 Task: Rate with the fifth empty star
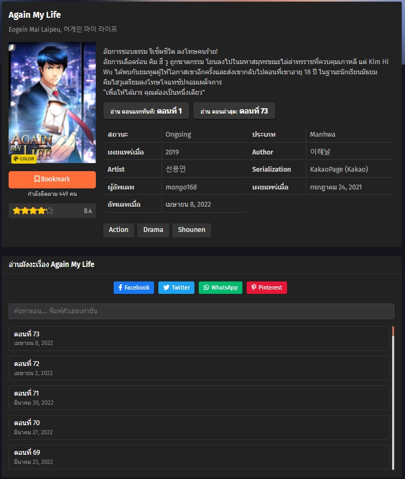(50, 211)
